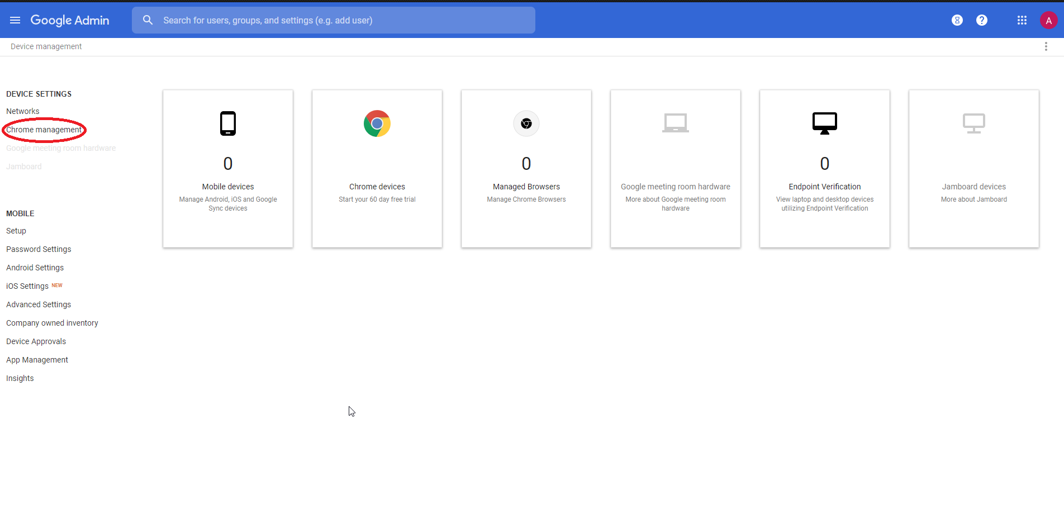
Task: Click the Jamboard devices monitor icon
Action: 974,123
